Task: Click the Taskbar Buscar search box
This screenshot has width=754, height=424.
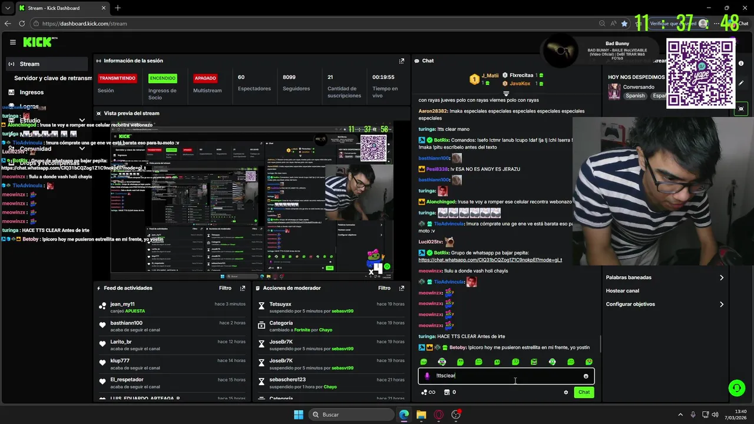Action: 352,415
